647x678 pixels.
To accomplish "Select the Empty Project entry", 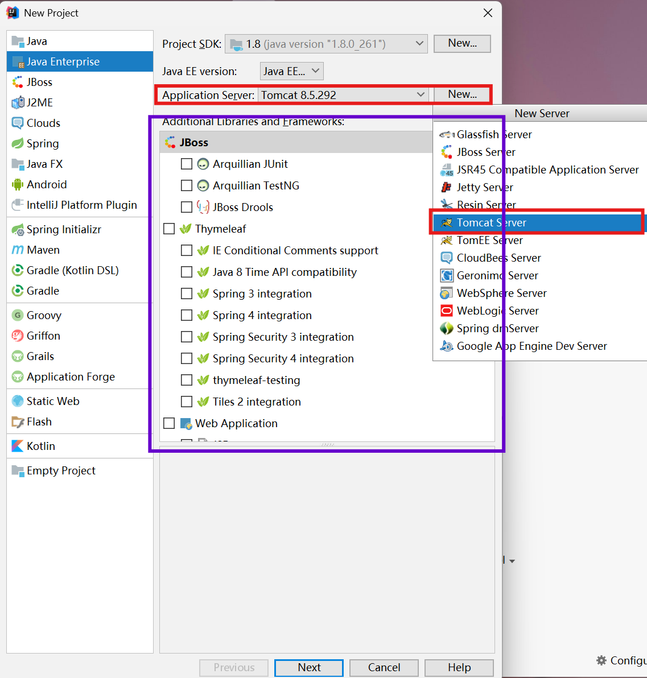I will (x=80, y=470).
